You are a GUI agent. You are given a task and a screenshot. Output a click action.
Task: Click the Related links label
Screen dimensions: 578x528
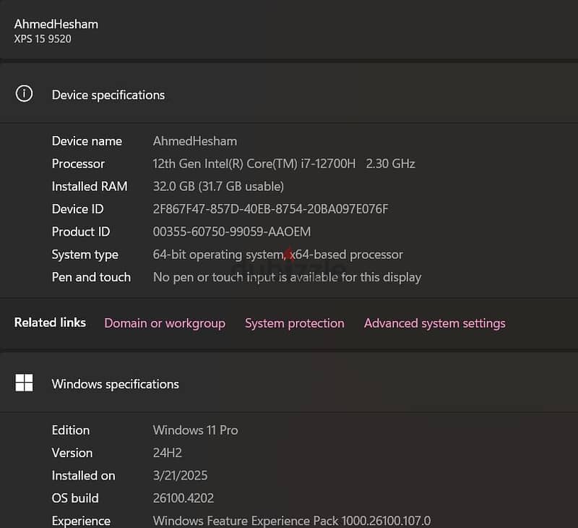[x=50, y=323]
